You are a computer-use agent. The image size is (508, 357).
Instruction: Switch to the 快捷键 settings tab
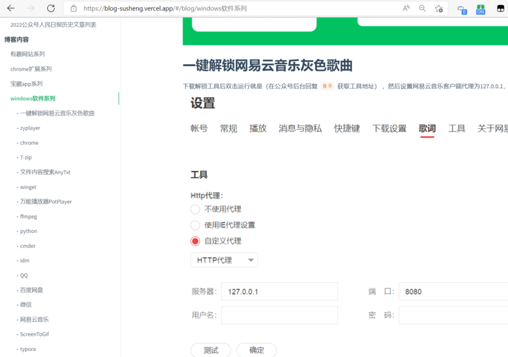(347, 128)
